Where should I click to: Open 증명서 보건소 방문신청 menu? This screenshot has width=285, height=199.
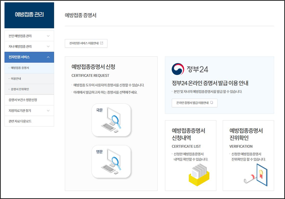29,100
